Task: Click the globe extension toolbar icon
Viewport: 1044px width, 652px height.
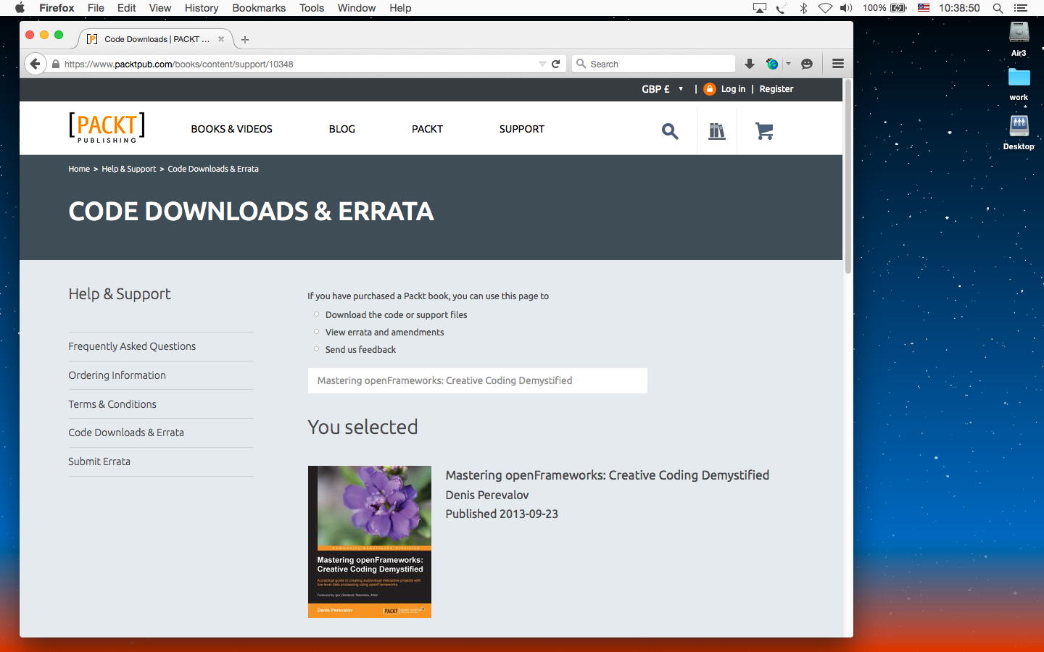Action: click(772, 64)
